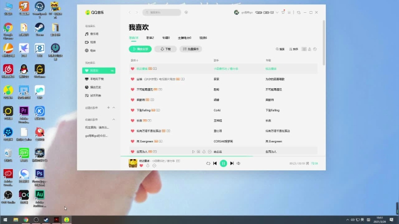399x224 pixels.
Task: Switch to the Radio hosts 0 tab
Action: point(185,38)
